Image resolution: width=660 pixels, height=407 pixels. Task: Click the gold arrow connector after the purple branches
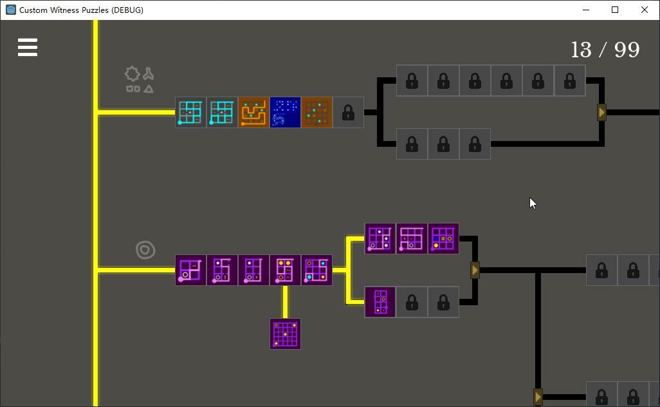[475, 270]
